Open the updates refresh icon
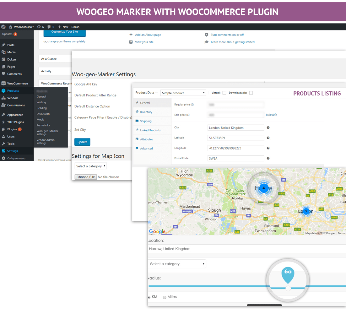Viewport: 346px width, 314px height. [39, 27]
